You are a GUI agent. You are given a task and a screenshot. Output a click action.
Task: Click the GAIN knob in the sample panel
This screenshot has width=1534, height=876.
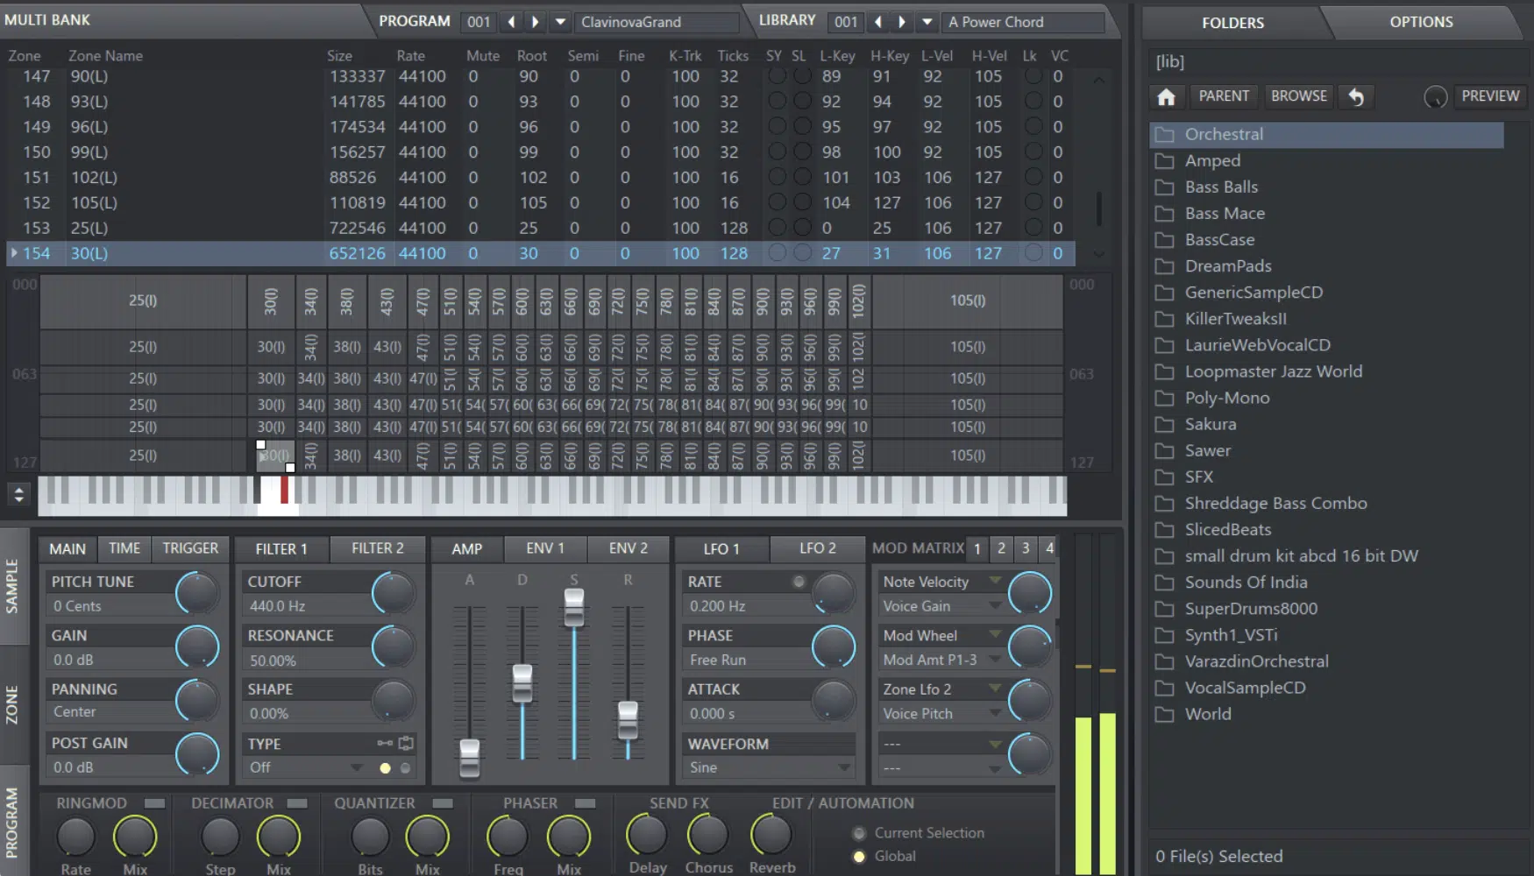197,647
